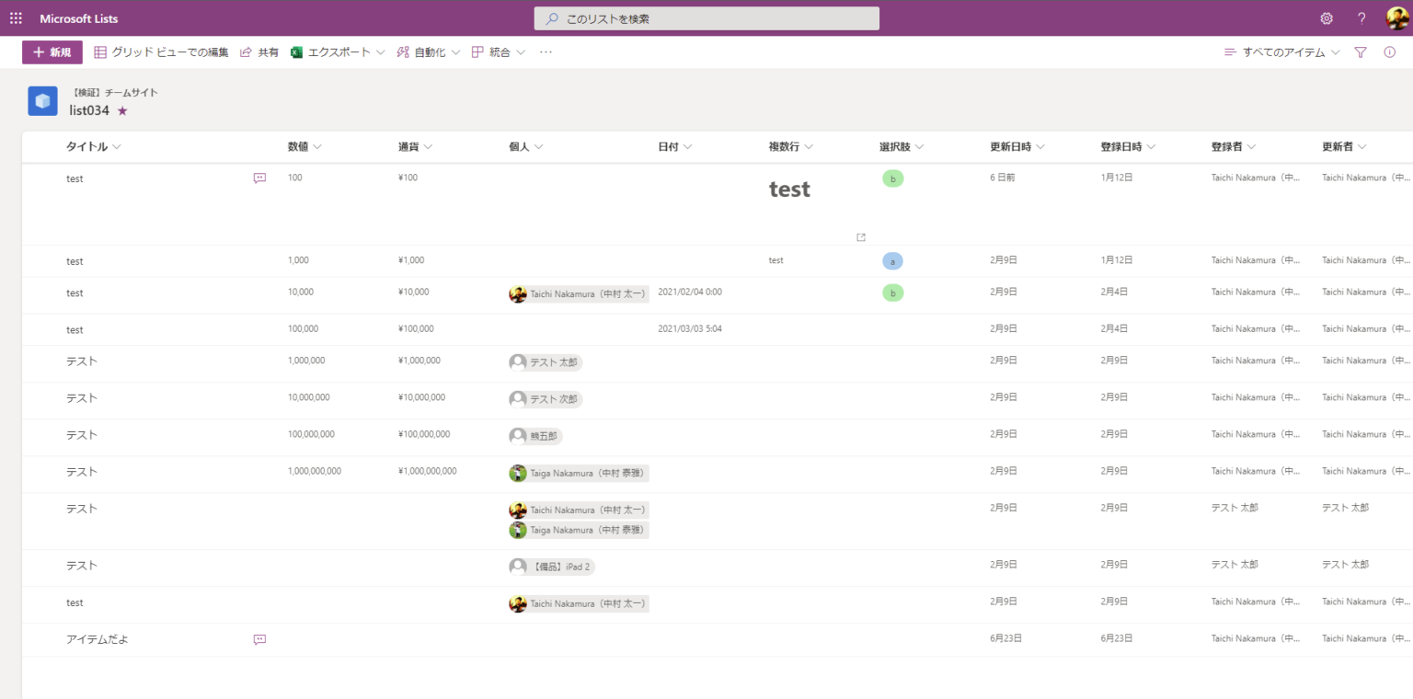This screenshot has width=1413, height=699.
Task: Open the 更新者 column header menu
Action: click(x=1344, y=147)
